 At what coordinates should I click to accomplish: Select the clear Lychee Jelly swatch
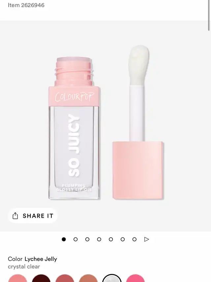(x=112, y=278)
